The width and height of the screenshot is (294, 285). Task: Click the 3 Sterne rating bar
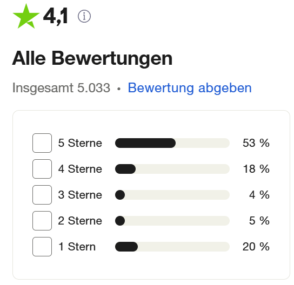coord(172,195)
